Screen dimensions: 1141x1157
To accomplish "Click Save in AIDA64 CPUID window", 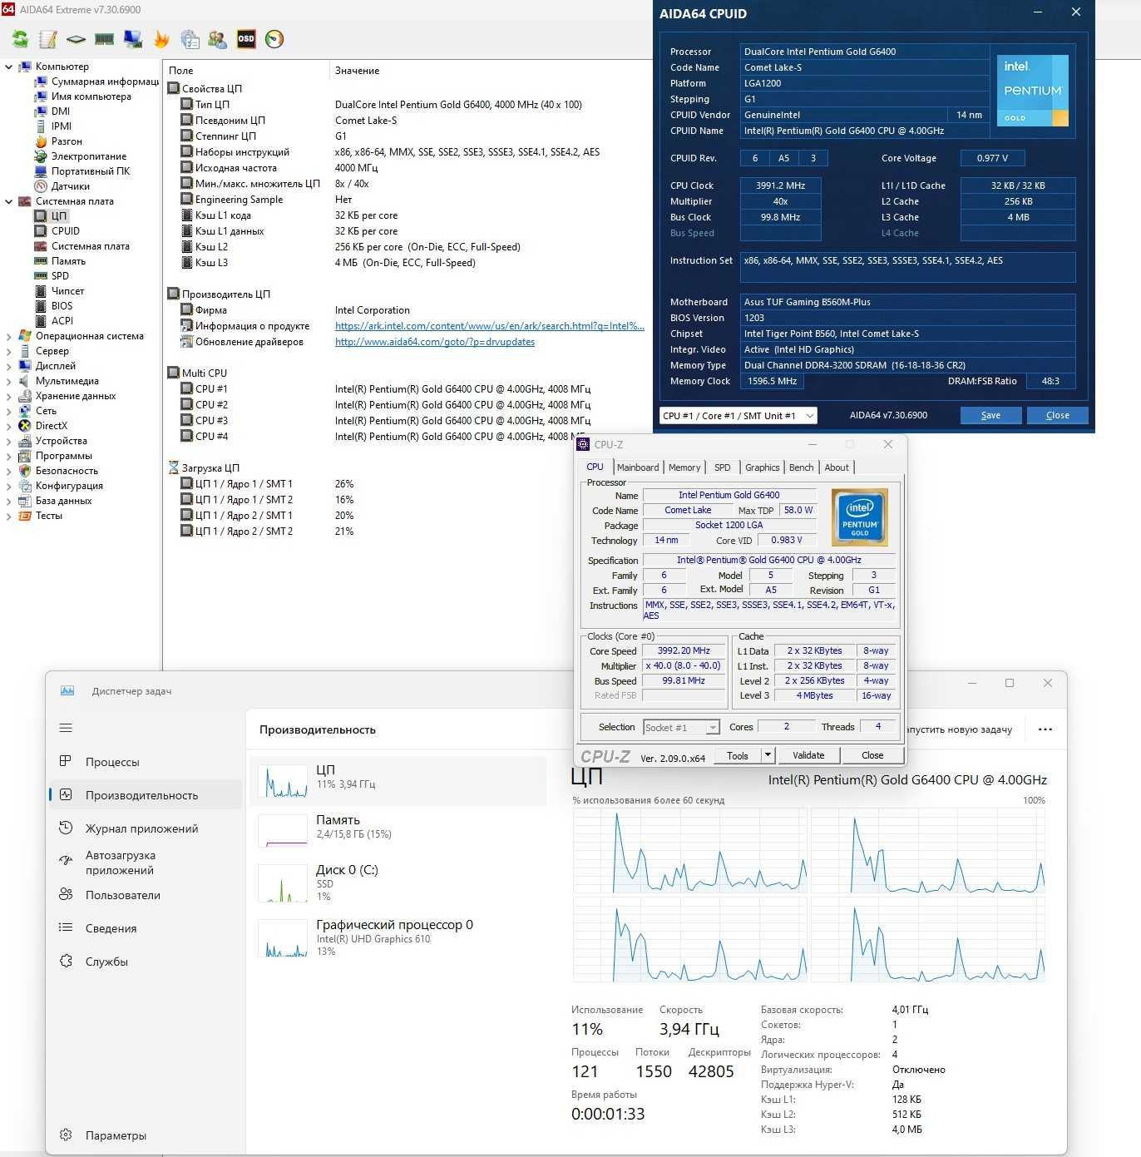I will tap(990, 416).
